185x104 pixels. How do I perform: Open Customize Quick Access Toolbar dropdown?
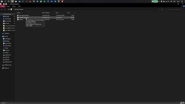[x=8, y=4]
